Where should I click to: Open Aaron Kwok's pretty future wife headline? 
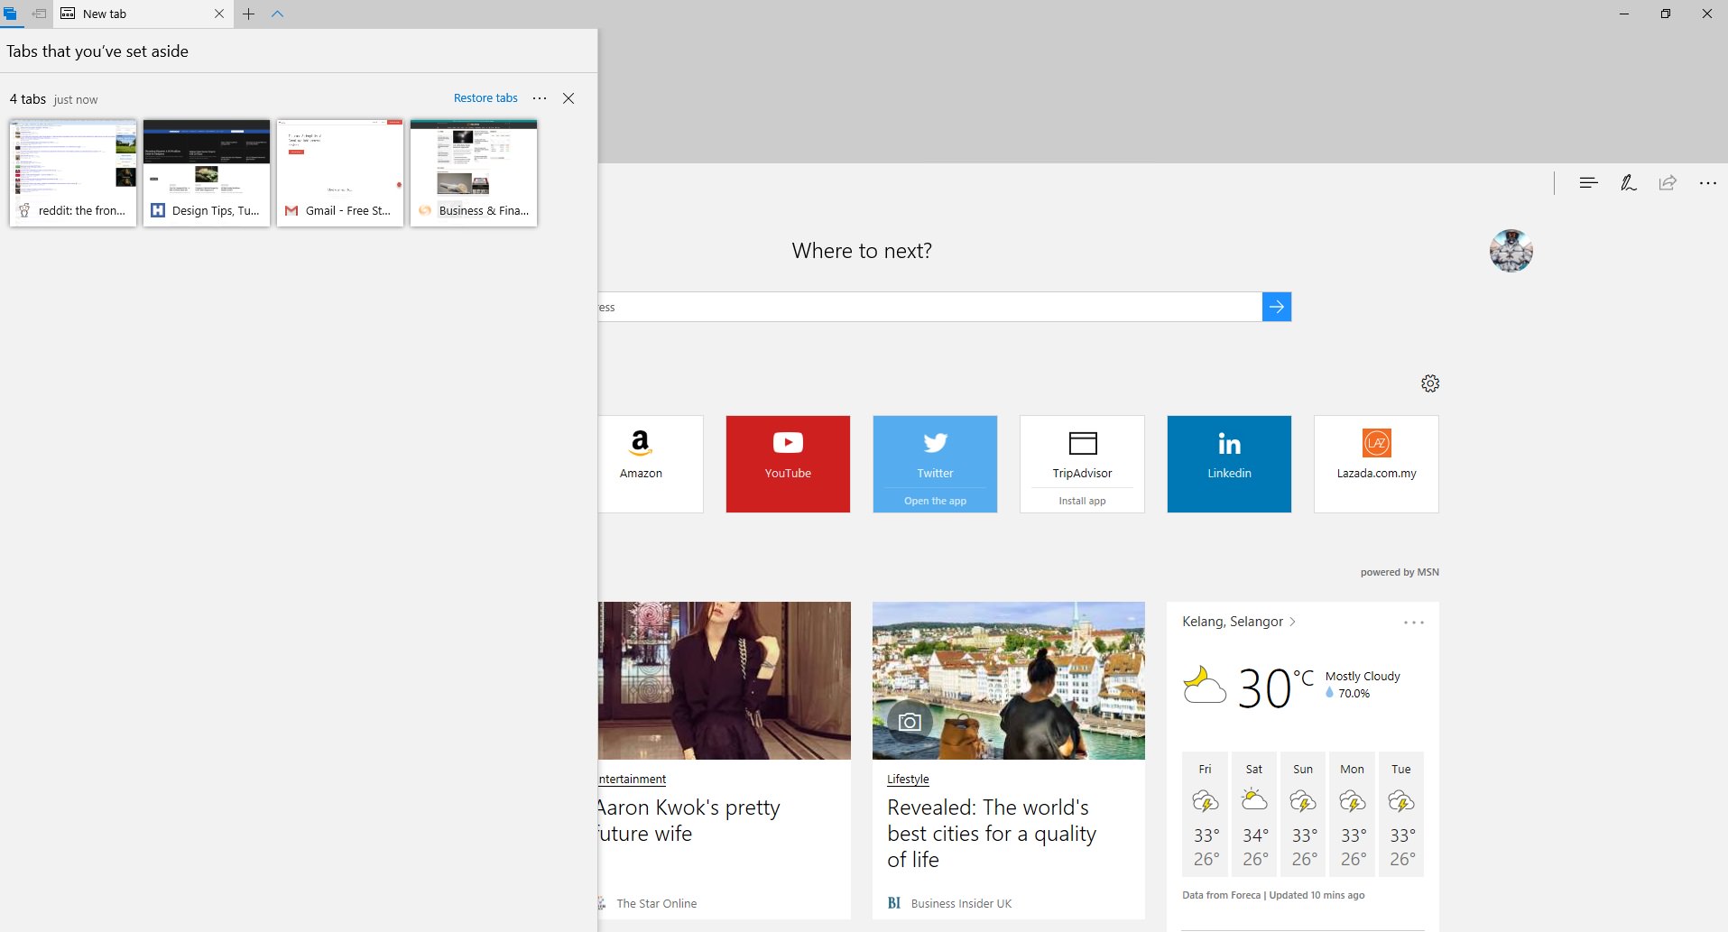coord(689,820)
